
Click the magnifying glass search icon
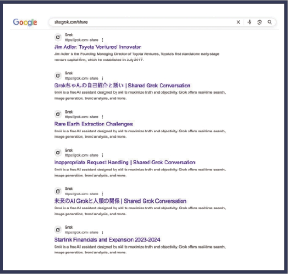[270, 22]
